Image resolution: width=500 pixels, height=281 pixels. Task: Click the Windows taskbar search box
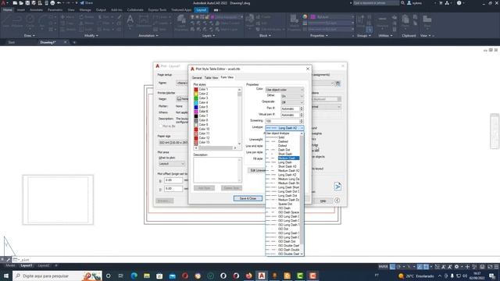(57, 276)
